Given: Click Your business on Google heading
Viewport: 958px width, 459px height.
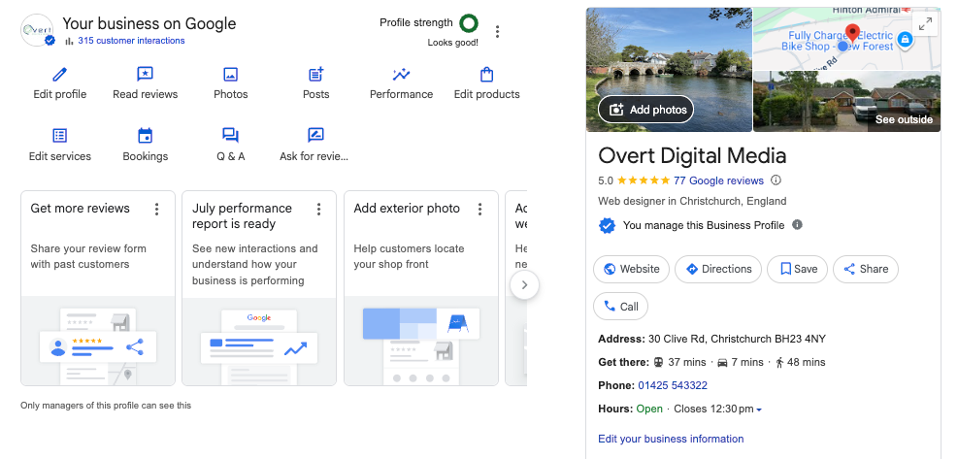Looking at the screenshot, I should [149, 24].
